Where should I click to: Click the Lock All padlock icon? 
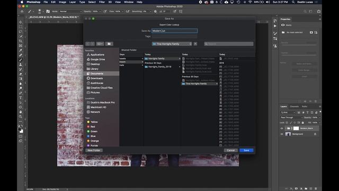coord(302,123)
